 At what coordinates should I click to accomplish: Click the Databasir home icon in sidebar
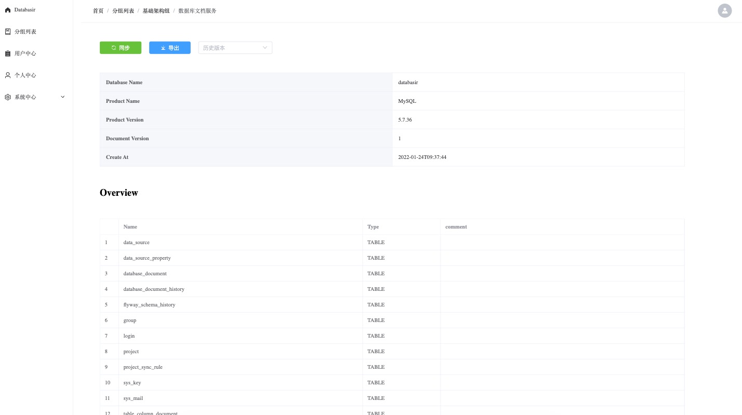pos(8,10)
